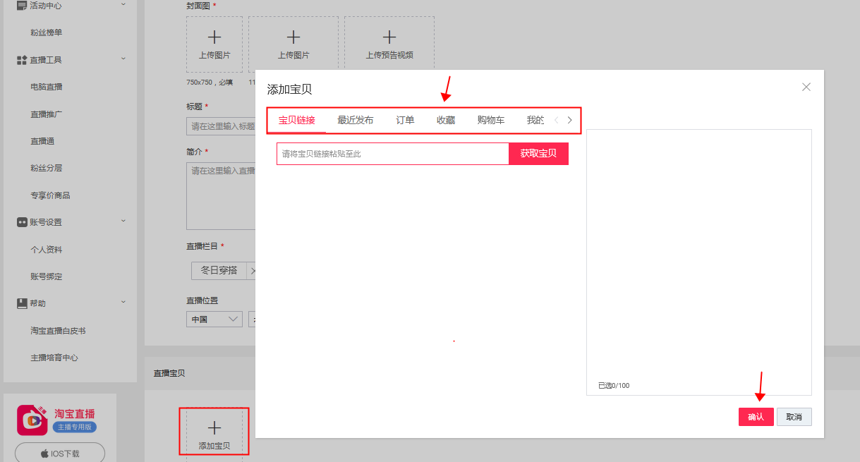Select the partially hidden 我的 tab
This screenshot has height=462, width=860.
[535, 120]
